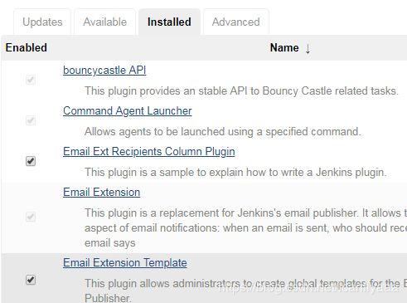This screenshot has width=407, height=303.
Task: Go to the Advanced tab
Action: coord(236,22)
